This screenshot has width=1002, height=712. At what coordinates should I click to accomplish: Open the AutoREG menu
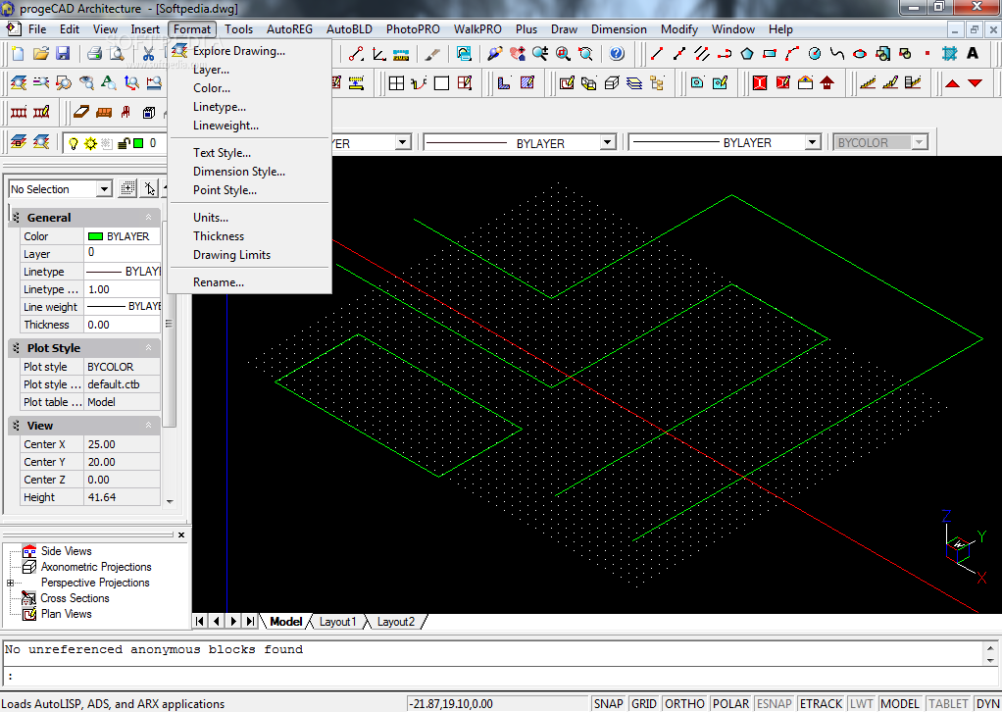coord(289,29)
